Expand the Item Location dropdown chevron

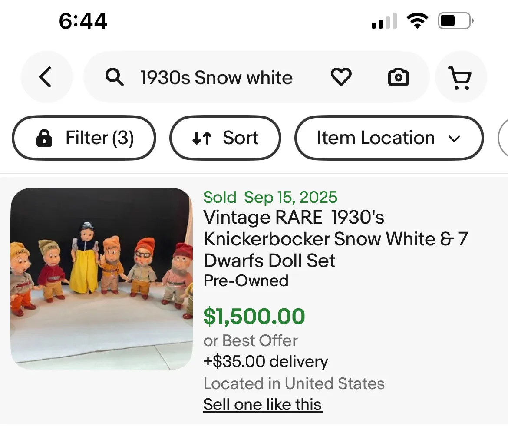pos(454,139)
